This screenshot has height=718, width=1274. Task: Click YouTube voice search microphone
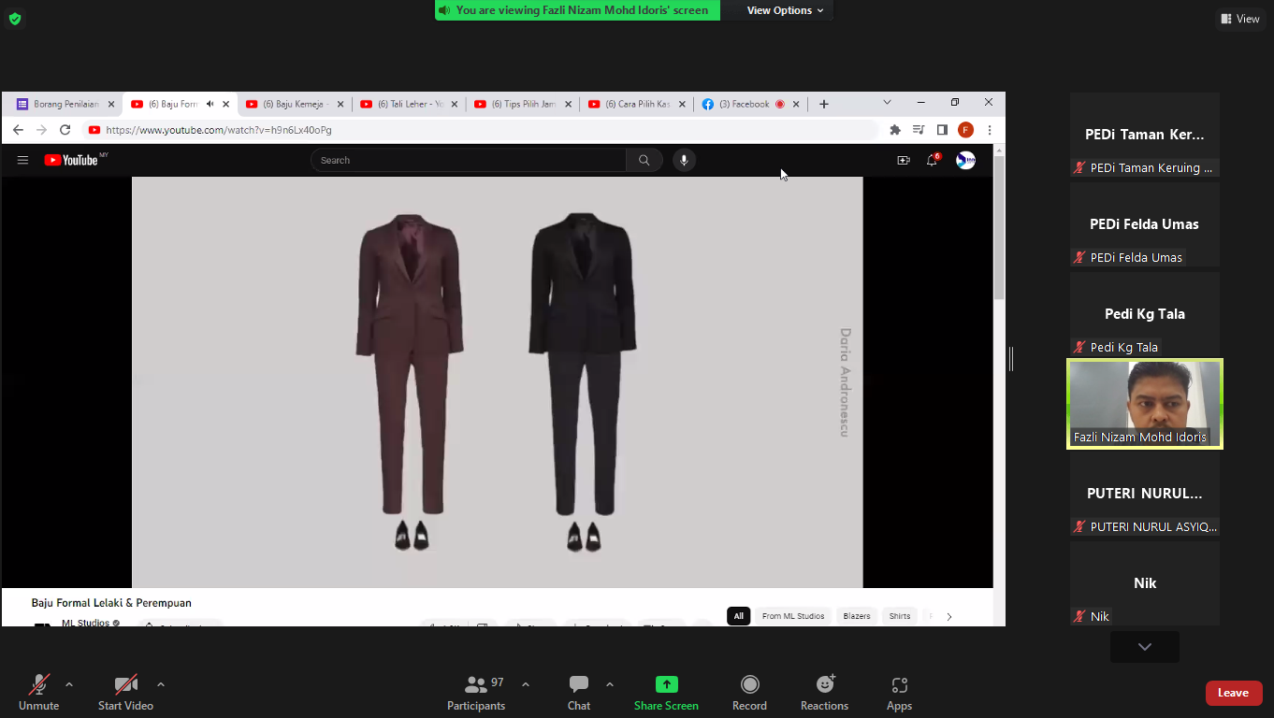tap(684, 160)
